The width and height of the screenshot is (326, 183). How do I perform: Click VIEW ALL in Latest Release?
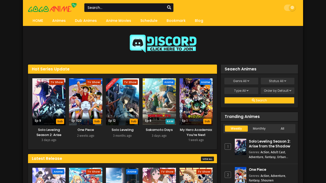207,159
